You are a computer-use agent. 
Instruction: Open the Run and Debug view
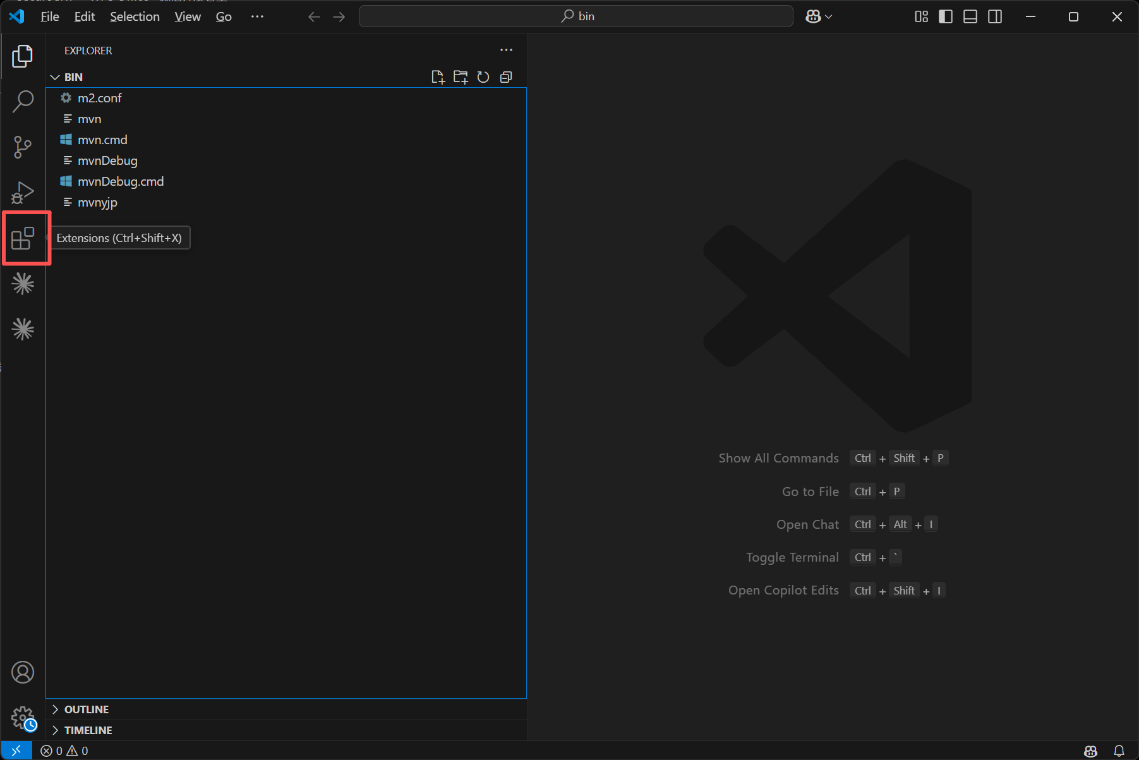pos(23,193)
